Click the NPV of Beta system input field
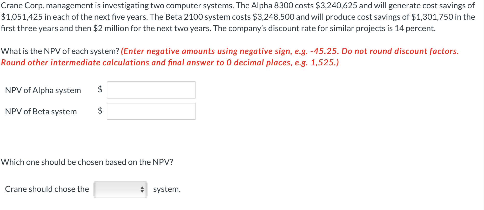The image size is (484, 210). (151, 111)
